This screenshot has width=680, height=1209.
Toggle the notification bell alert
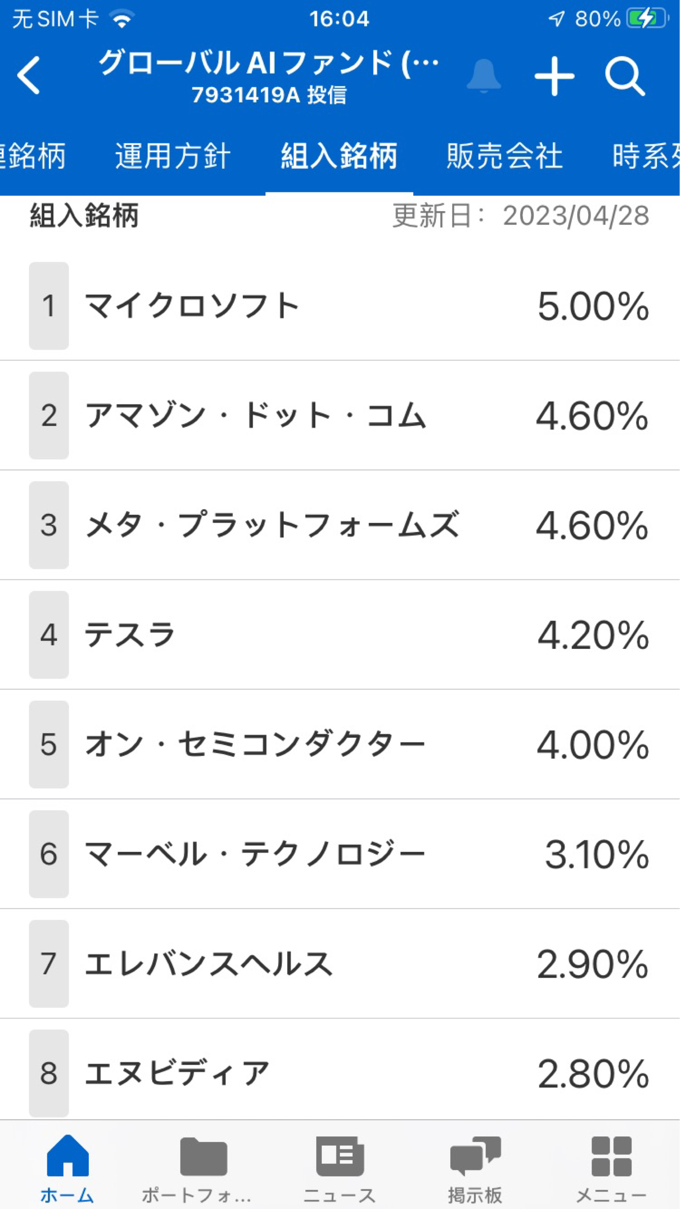(x=484, y=76)
